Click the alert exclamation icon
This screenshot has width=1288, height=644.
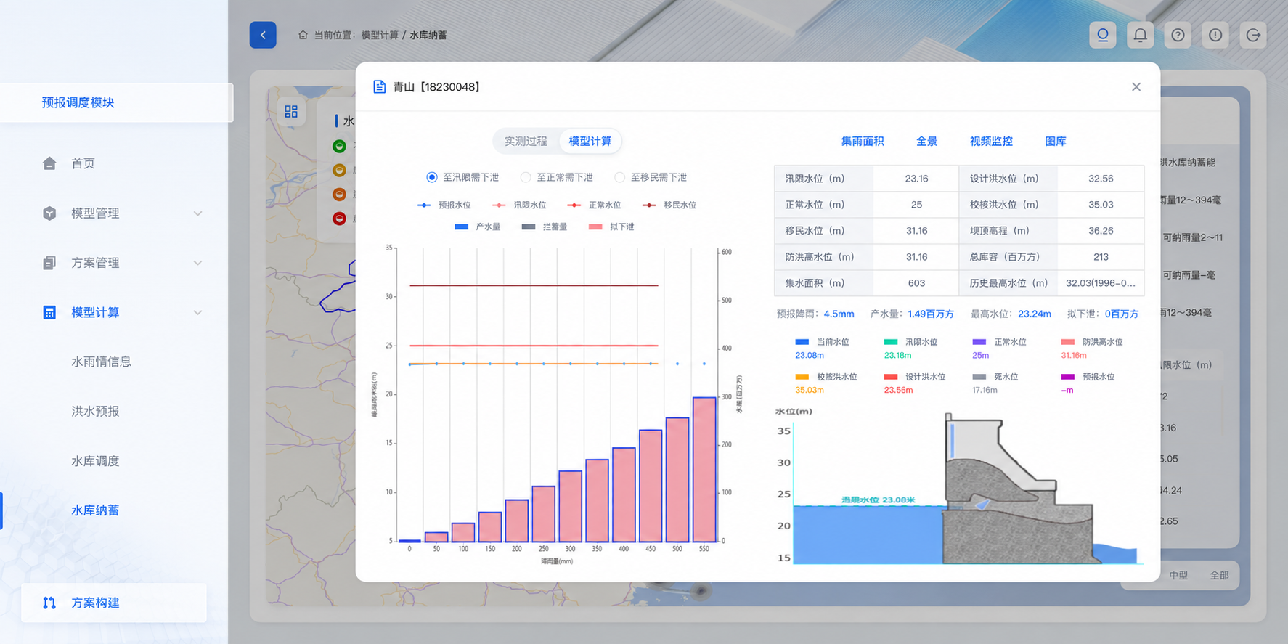(x=1215, y=35)
